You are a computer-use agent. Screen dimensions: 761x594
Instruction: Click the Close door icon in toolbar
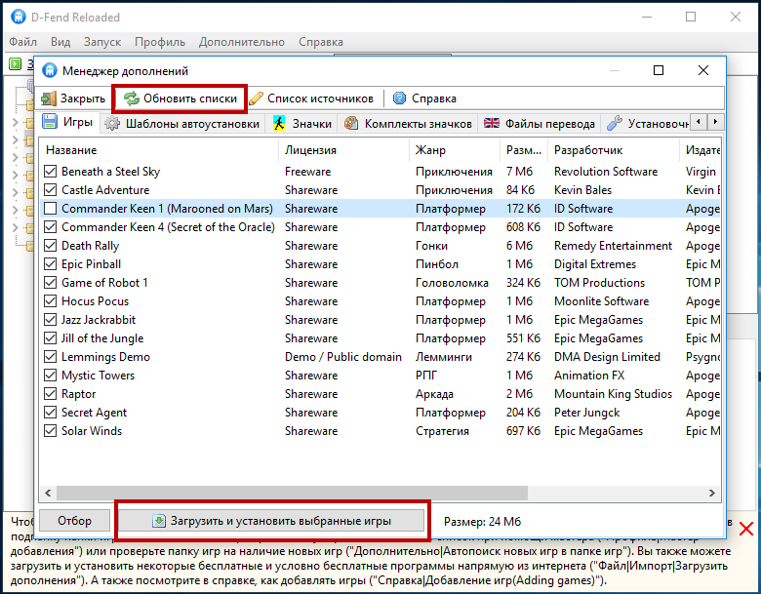pos(49,99)
